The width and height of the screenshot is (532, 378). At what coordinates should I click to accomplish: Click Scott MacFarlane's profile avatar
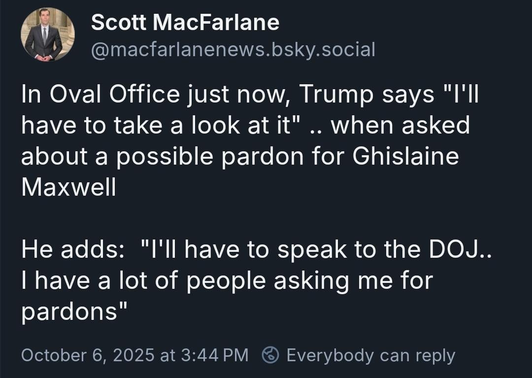pos(47,35)
